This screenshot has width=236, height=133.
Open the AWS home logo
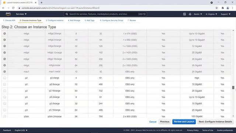[x=8, y=14]
